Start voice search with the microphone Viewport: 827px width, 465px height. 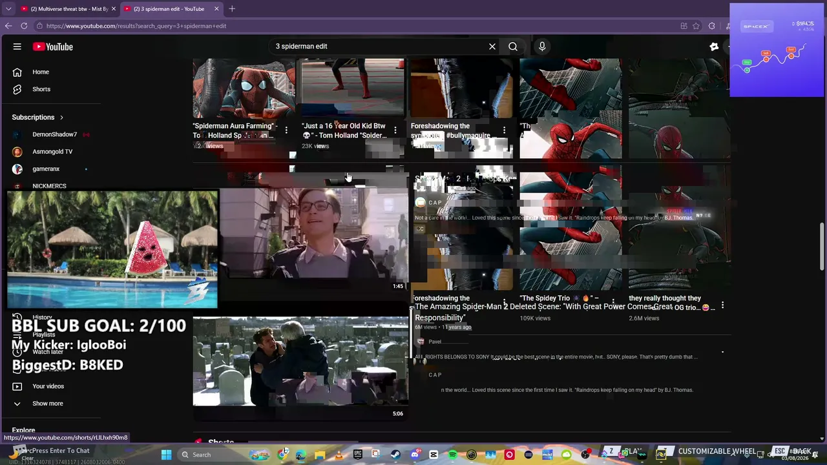542,46
